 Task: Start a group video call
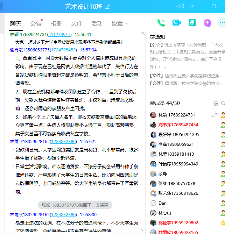(177, 23)
